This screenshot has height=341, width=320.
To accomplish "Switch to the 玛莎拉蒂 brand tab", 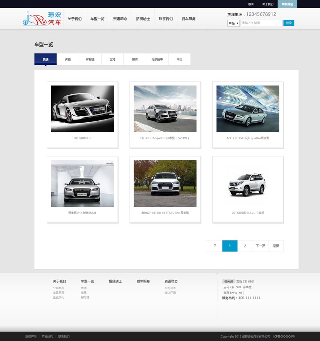I will coord(157,59).
